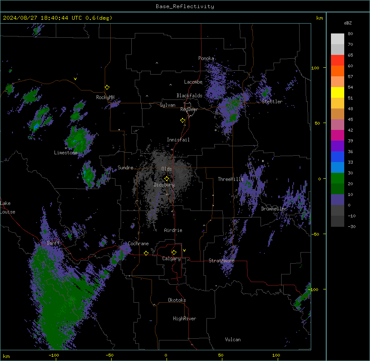The height and width of the screenshot is (361, 370).
Task: Select the red 60-65 dBZ legend swatch
Action: (x=337, y=60)
